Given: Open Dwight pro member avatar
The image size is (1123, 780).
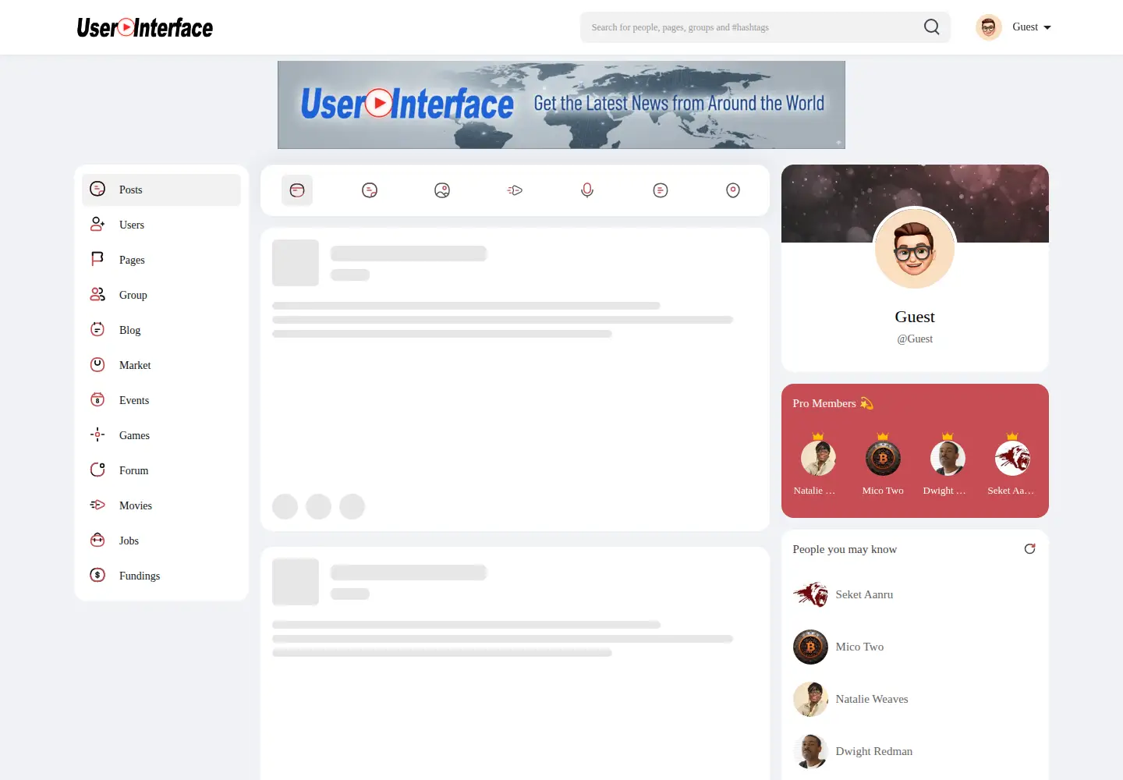Looking at the screenshot, I should pyautogui.click(x=948, y=458).
